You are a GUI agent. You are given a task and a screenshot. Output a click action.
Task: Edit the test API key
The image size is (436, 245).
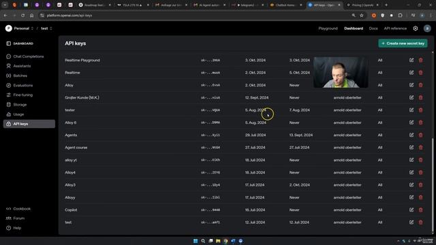411,223
